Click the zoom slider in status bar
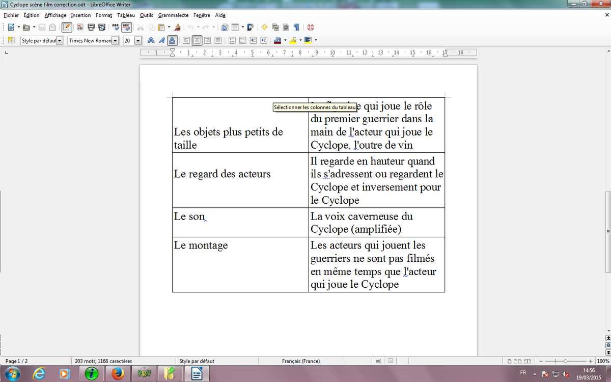 [x=566, y=361]
